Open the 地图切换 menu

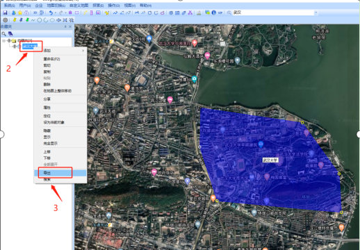point(56,6)
